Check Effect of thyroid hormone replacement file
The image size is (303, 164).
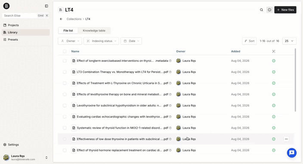65,150
